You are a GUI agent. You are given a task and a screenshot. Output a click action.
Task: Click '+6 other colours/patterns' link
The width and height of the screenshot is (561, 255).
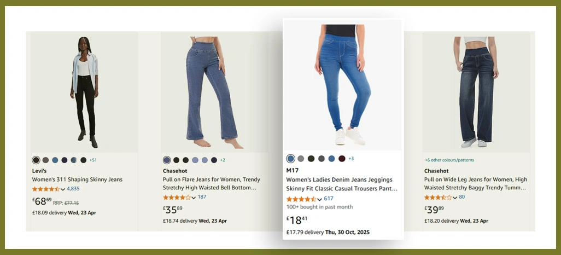pyautogui.click(x=449, y=160)
